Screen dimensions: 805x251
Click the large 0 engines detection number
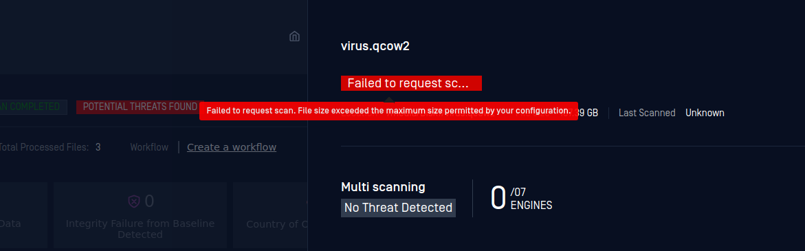point(498,199)
